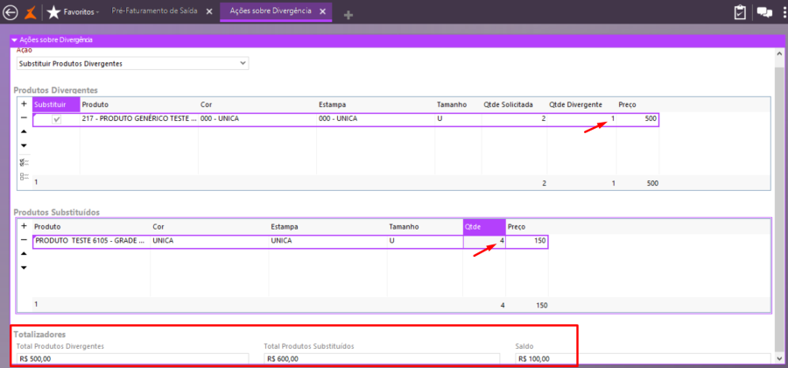The image size is (788, 368).
Task: Close the Ações sobre Divergência tab
Action: coord(322,11)
